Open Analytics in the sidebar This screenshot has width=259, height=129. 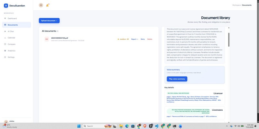(16, 51)
